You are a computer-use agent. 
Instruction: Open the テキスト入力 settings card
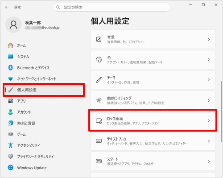coord(153,141)
